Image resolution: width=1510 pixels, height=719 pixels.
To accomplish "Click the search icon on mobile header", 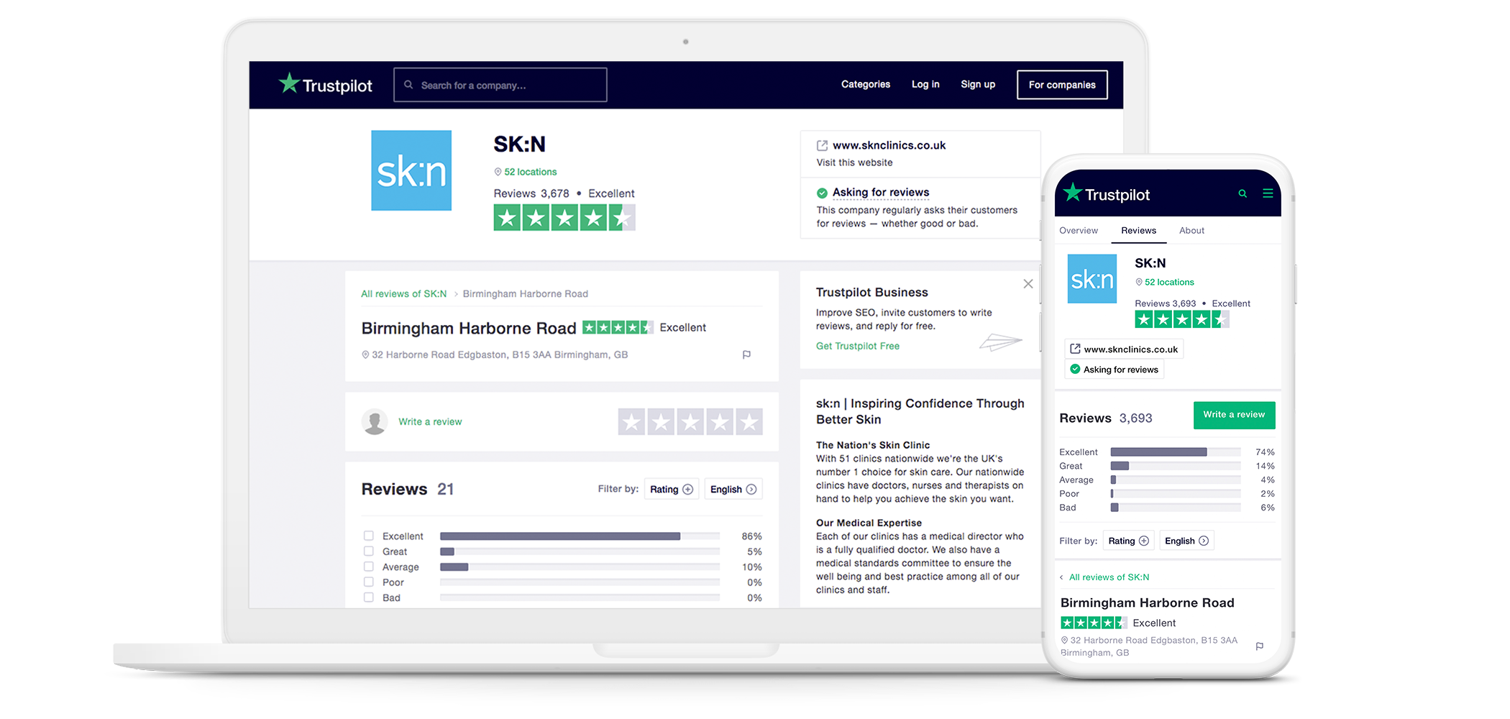I will click(1242, 193).
